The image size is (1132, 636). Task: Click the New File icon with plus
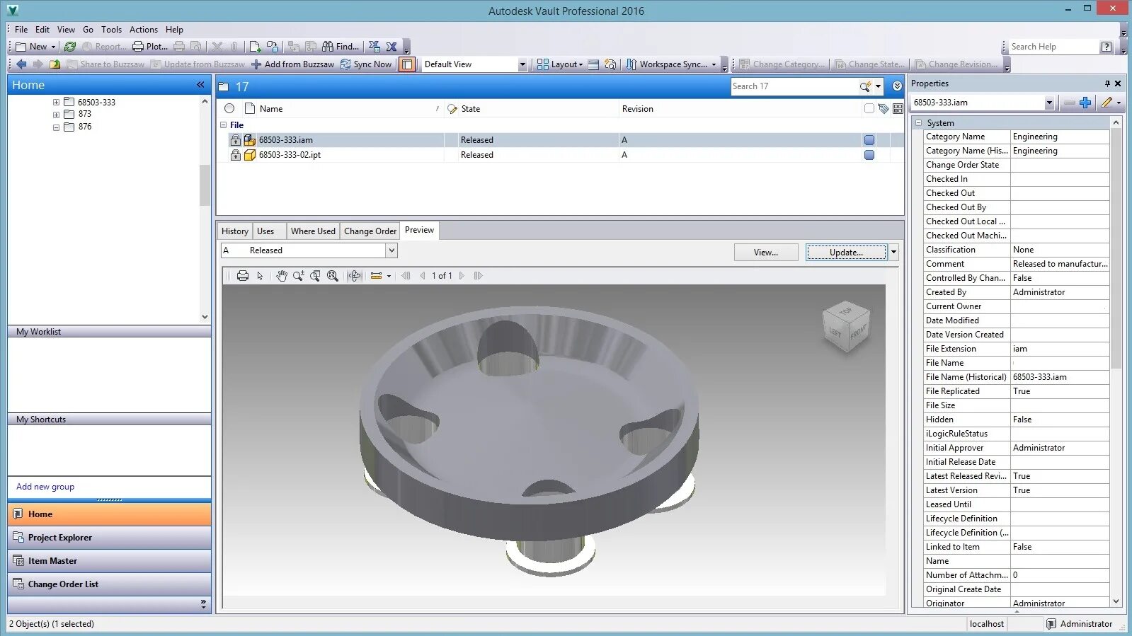(256, 47)
